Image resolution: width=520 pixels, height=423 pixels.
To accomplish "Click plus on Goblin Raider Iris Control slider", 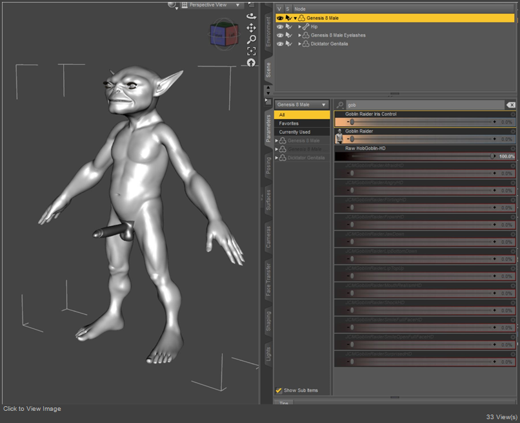I will point(494,122).
